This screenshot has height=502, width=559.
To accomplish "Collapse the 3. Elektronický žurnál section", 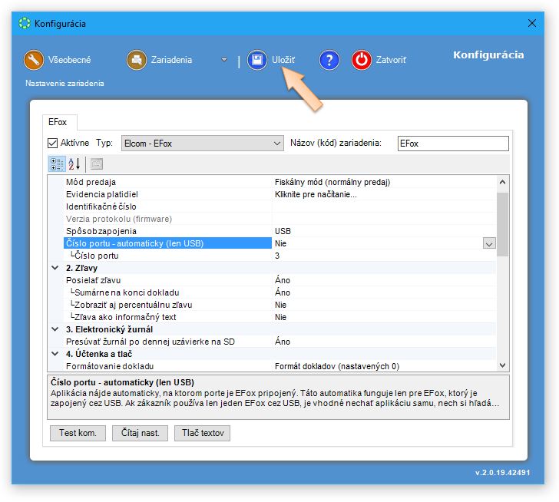I will pos(55,329).
